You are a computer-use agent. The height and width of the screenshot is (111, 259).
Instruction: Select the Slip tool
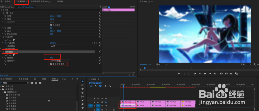coord(83,96)
